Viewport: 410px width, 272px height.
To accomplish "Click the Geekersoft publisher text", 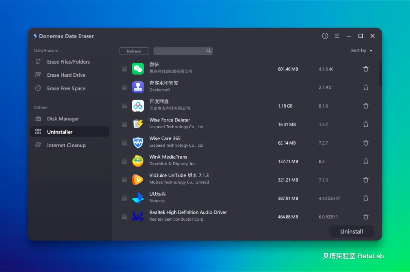I will [x=160, y=90].
